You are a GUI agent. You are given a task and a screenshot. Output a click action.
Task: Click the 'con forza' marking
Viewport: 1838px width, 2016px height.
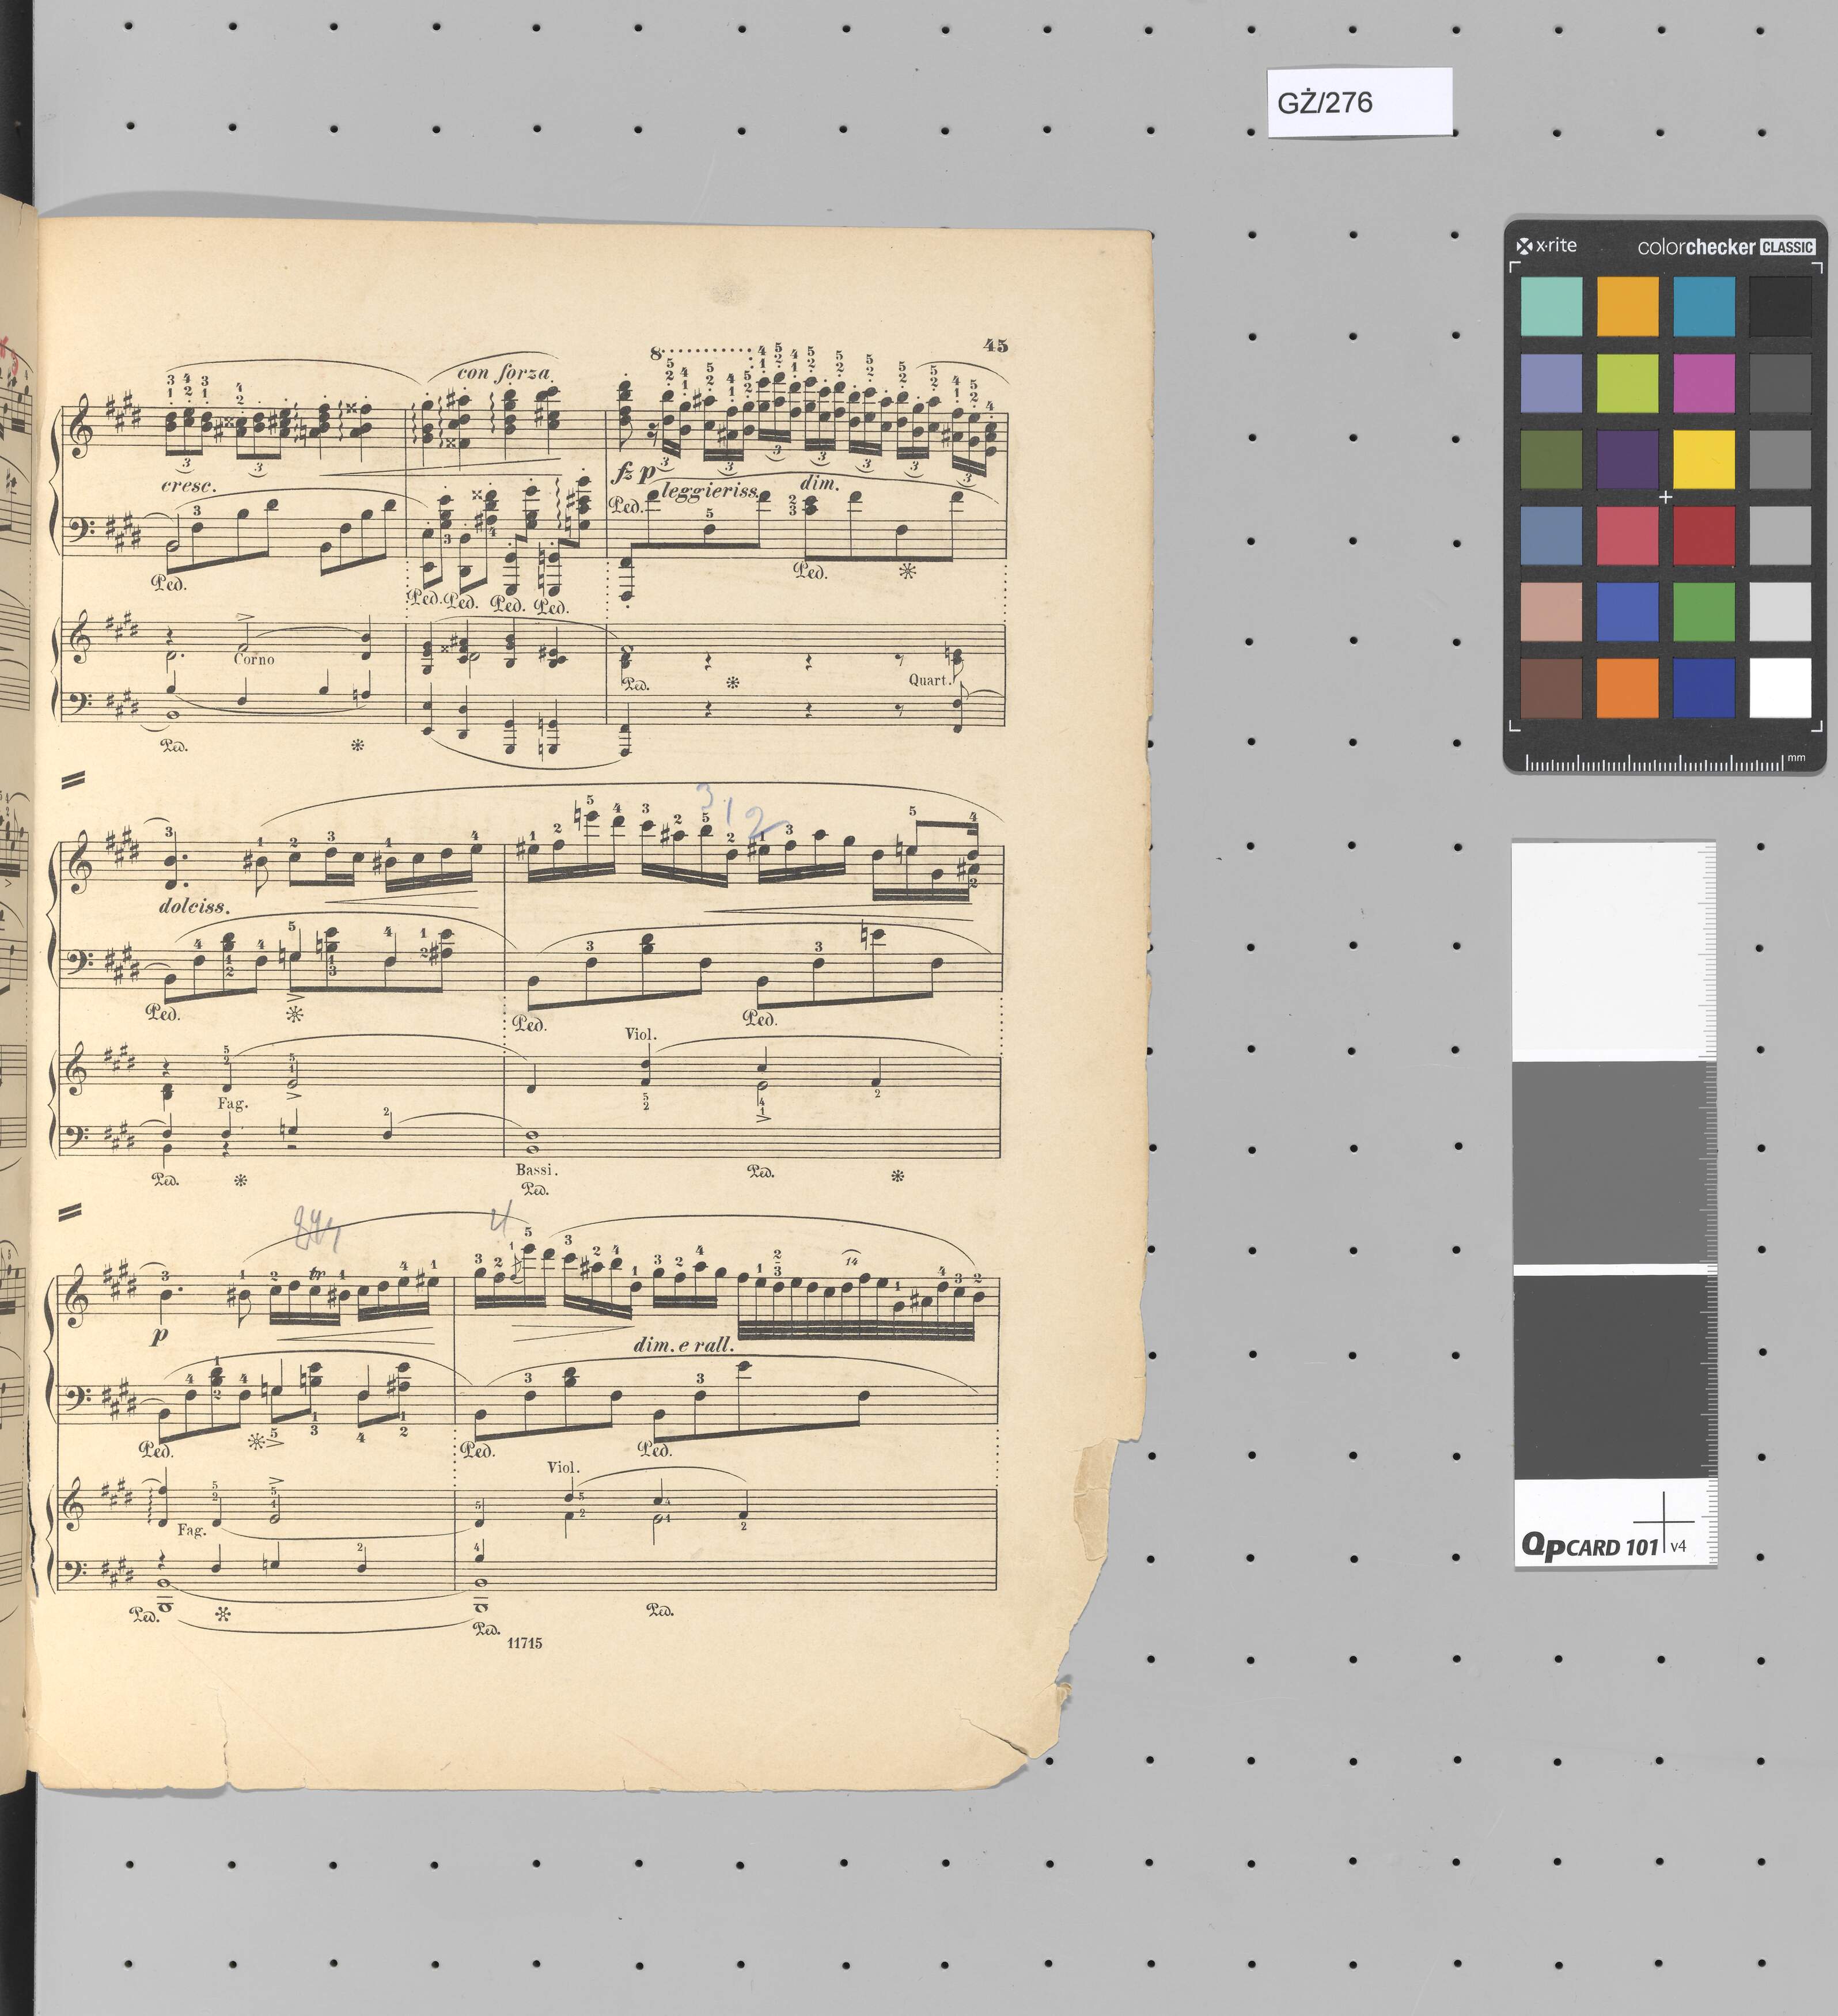(504, 373)
